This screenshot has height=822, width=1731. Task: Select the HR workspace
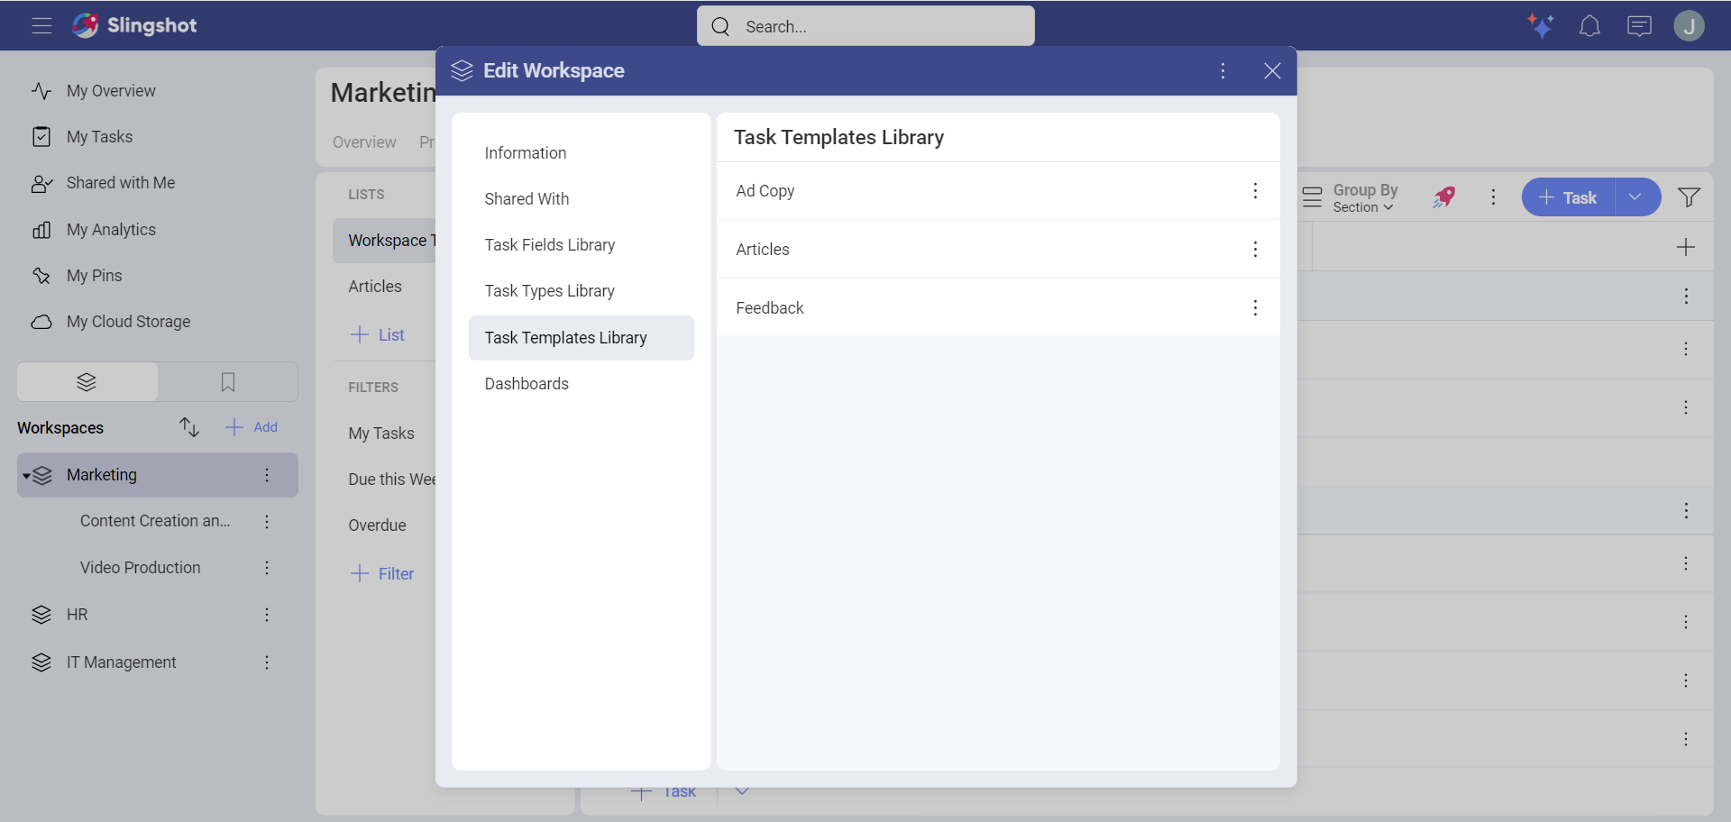[x=77, y=615]
